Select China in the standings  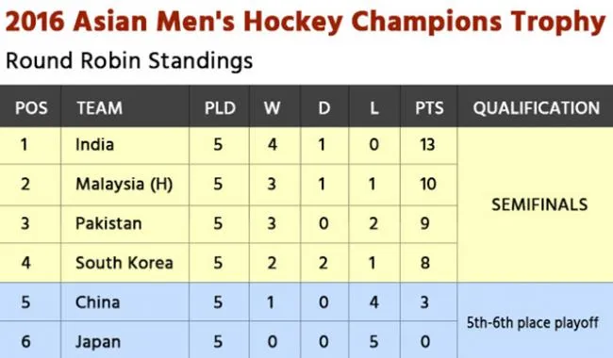[x=98, y=302]
